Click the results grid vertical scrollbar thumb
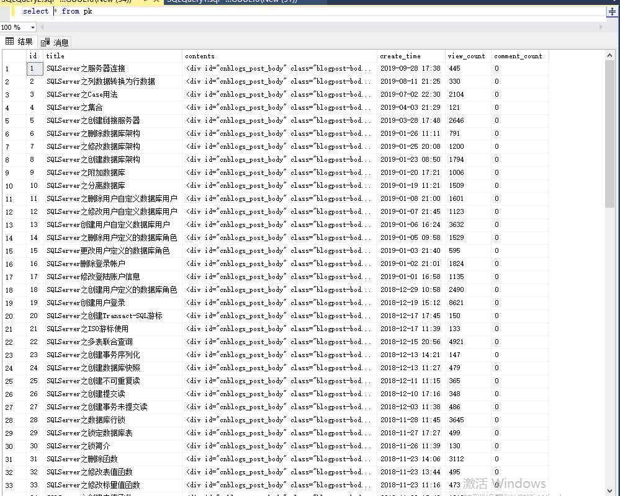Image resolution: width=620 pixels, height=496 pixels. coord(609,134)
